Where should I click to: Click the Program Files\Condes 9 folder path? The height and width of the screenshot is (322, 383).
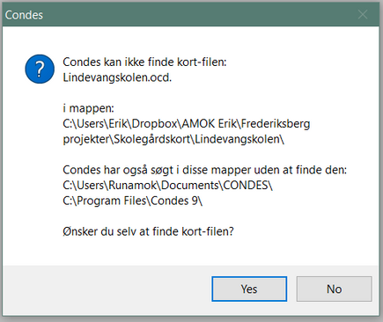tap(133, 201)
